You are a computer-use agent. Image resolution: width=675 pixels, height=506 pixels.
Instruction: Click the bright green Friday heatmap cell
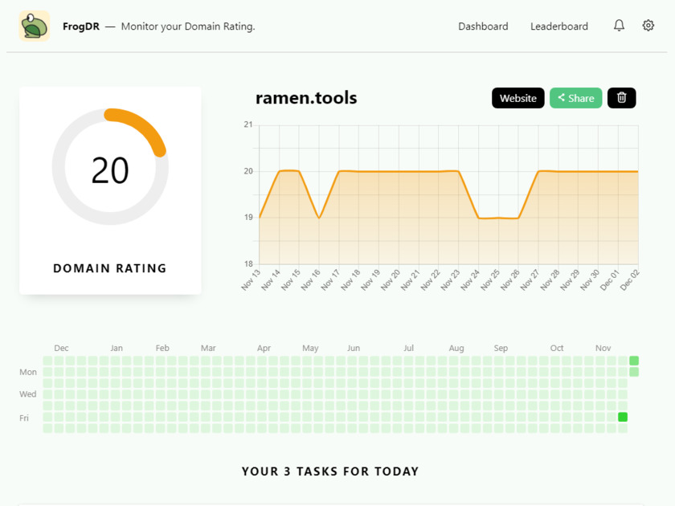coord(623,417)
